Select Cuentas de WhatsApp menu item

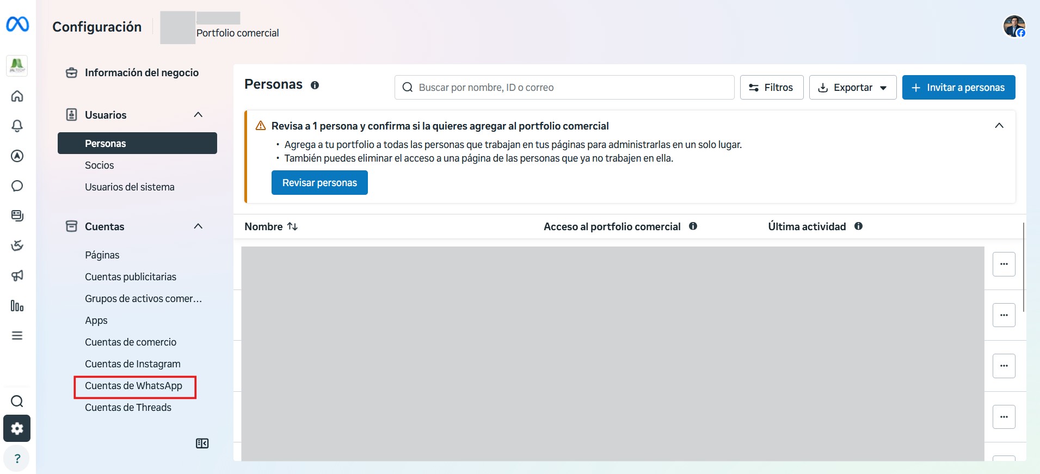point(134,386)
